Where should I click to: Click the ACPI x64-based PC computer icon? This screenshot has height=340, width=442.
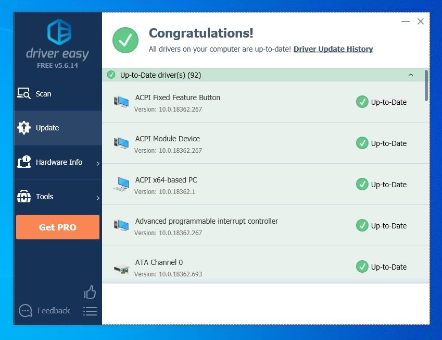point(121,184)
